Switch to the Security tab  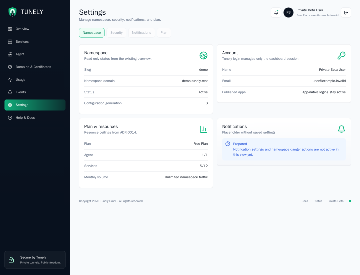116,33
